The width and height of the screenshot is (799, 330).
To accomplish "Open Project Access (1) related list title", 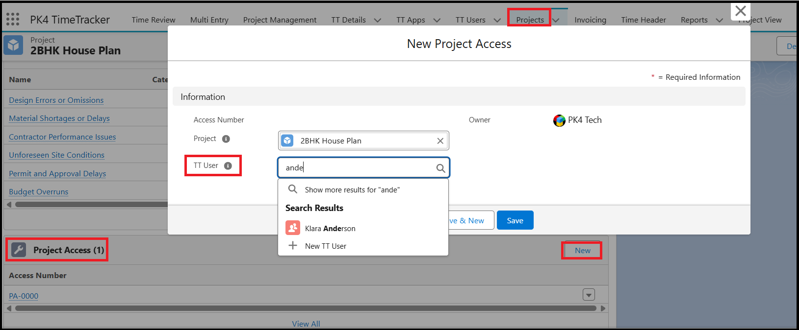I will tap(69, 250).
